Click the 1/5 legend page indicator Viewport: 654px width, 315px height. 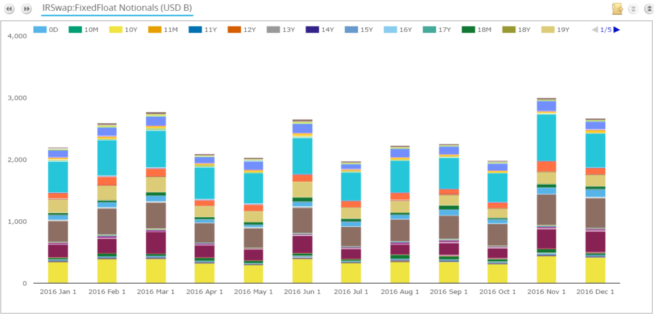point(606,29)
